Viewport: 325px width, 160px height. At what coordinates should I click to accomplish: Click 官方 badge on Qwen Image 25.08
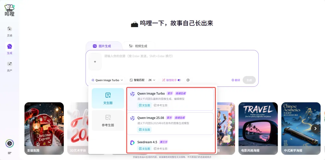(x=169, y=118)
